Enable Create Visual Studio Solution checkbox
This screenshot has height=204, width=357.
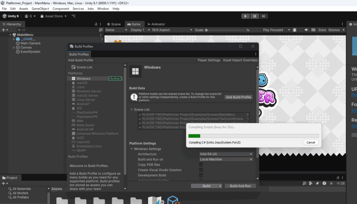(201, 170)
